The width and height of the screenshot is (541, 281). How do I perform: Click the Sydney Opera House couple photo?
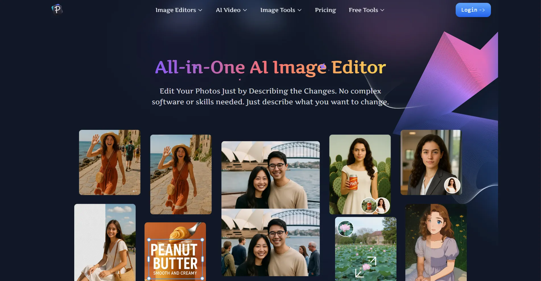coord(270,209)
